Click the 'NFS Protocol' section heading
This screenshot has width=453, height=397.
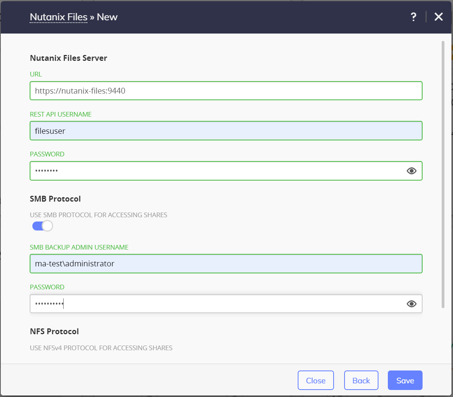coord(54,331)
